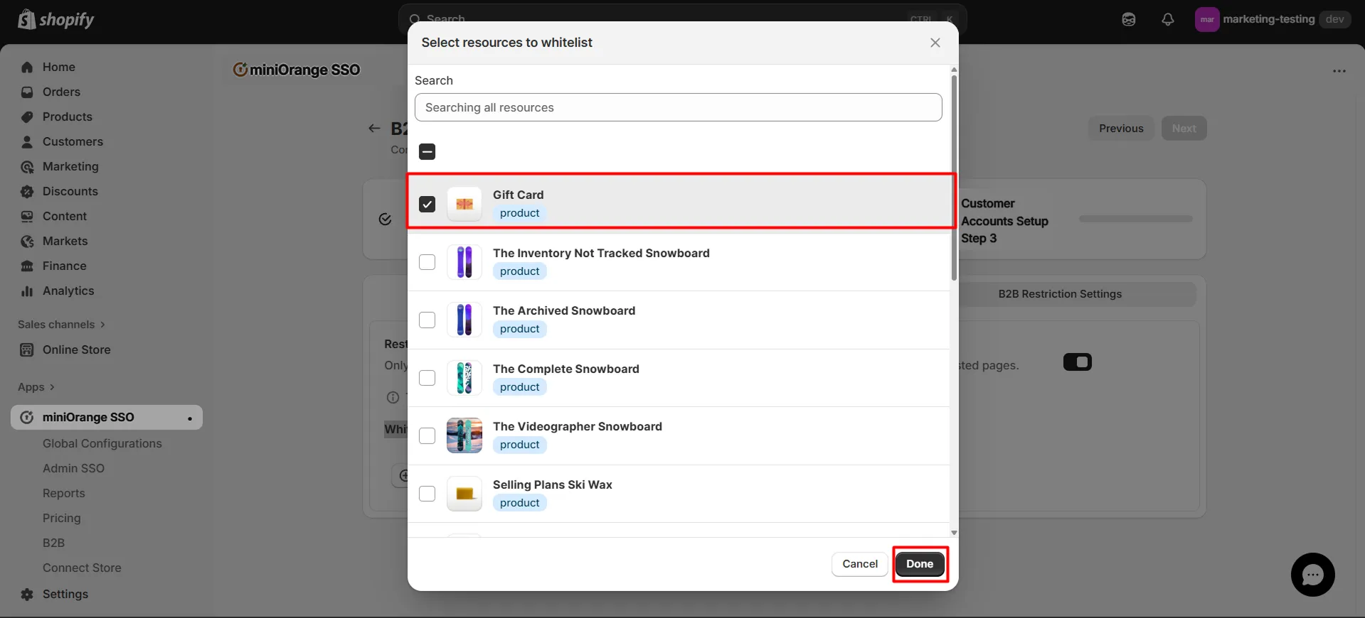
Task: Check The Inventory Not Tracked Snowboard
Action: (427, 262)
